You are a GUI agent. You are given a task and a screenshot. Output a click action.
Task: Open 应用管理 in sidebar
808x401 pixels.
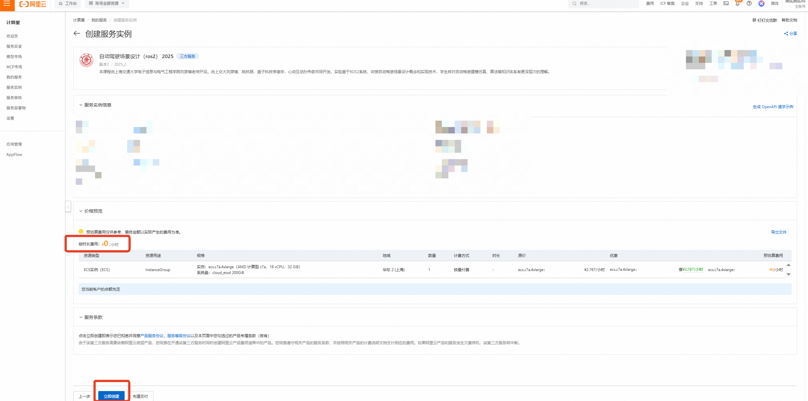pos(14,144)
